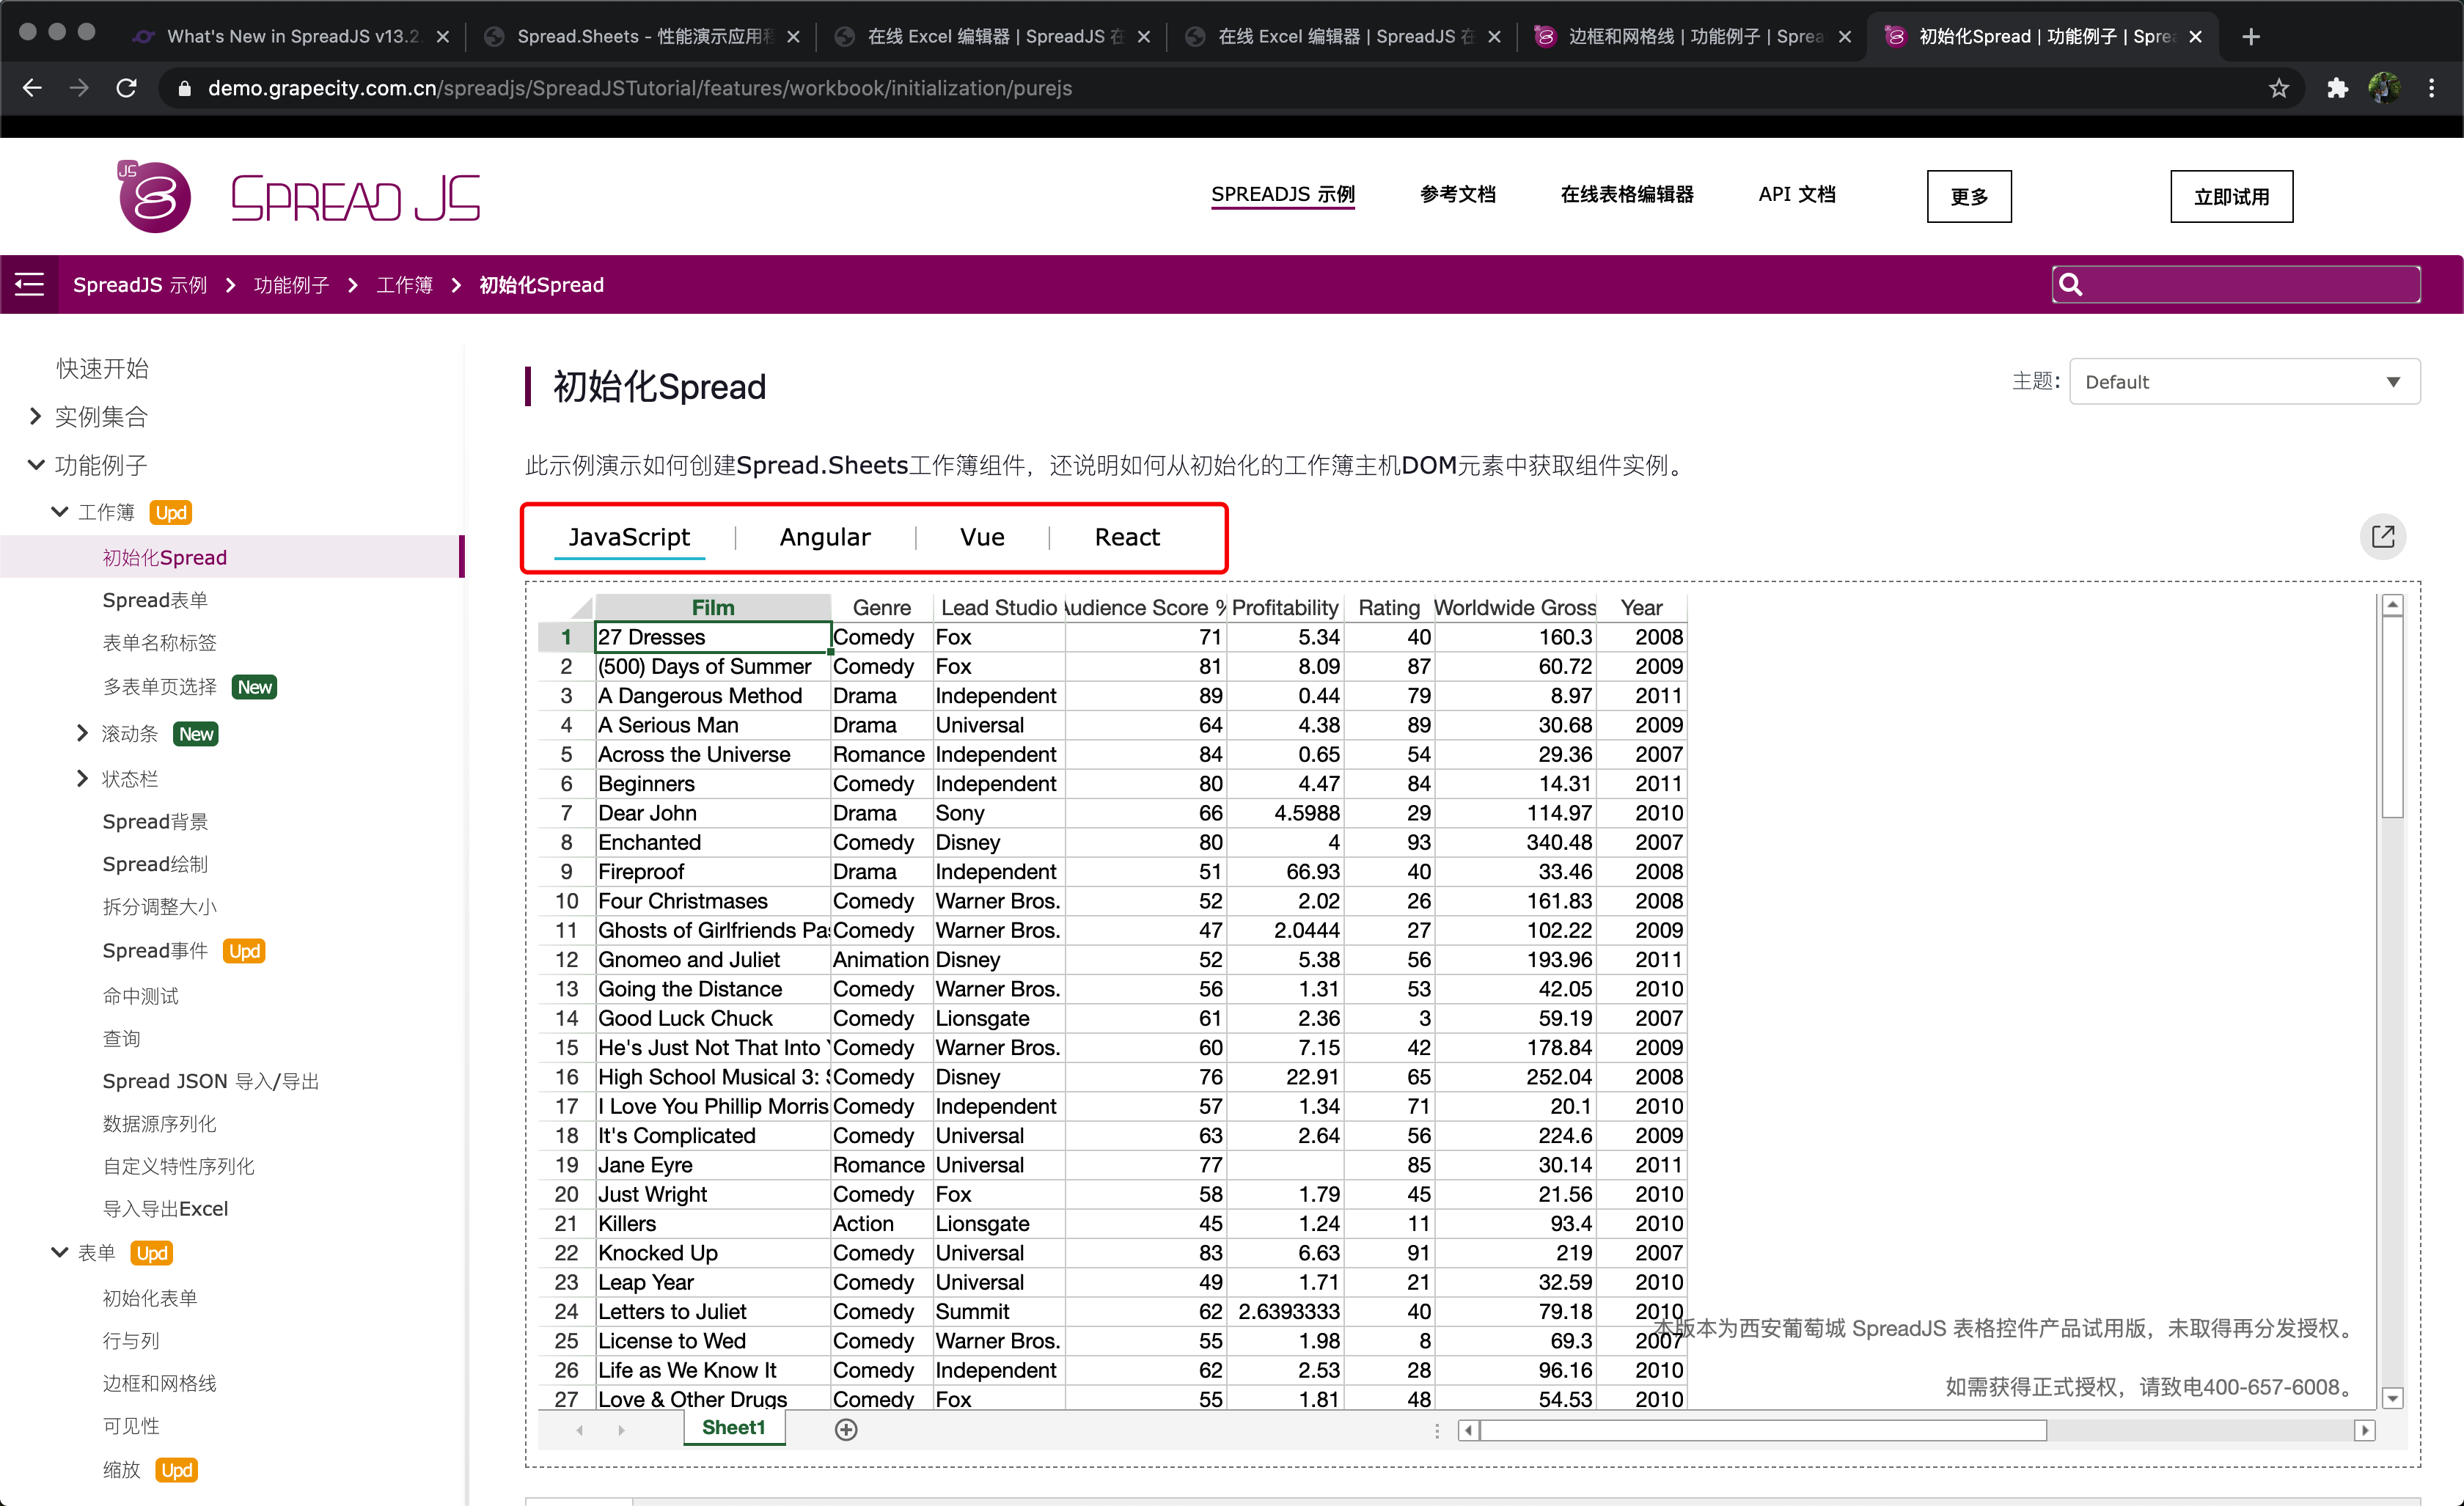
Task: Open the Chrome three-dot menu
Action: point(2432,88)
